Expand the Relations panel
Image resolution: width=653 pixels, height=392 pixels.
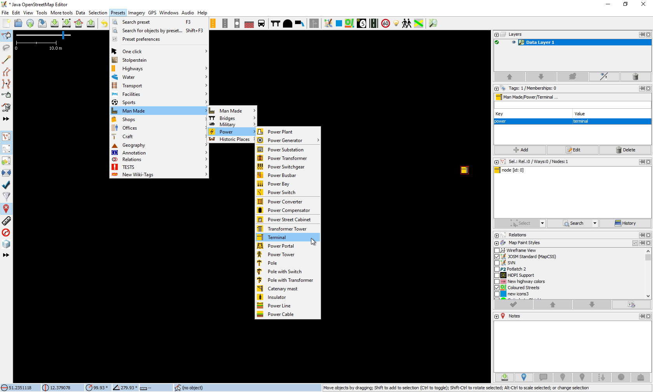pos(497,235)
